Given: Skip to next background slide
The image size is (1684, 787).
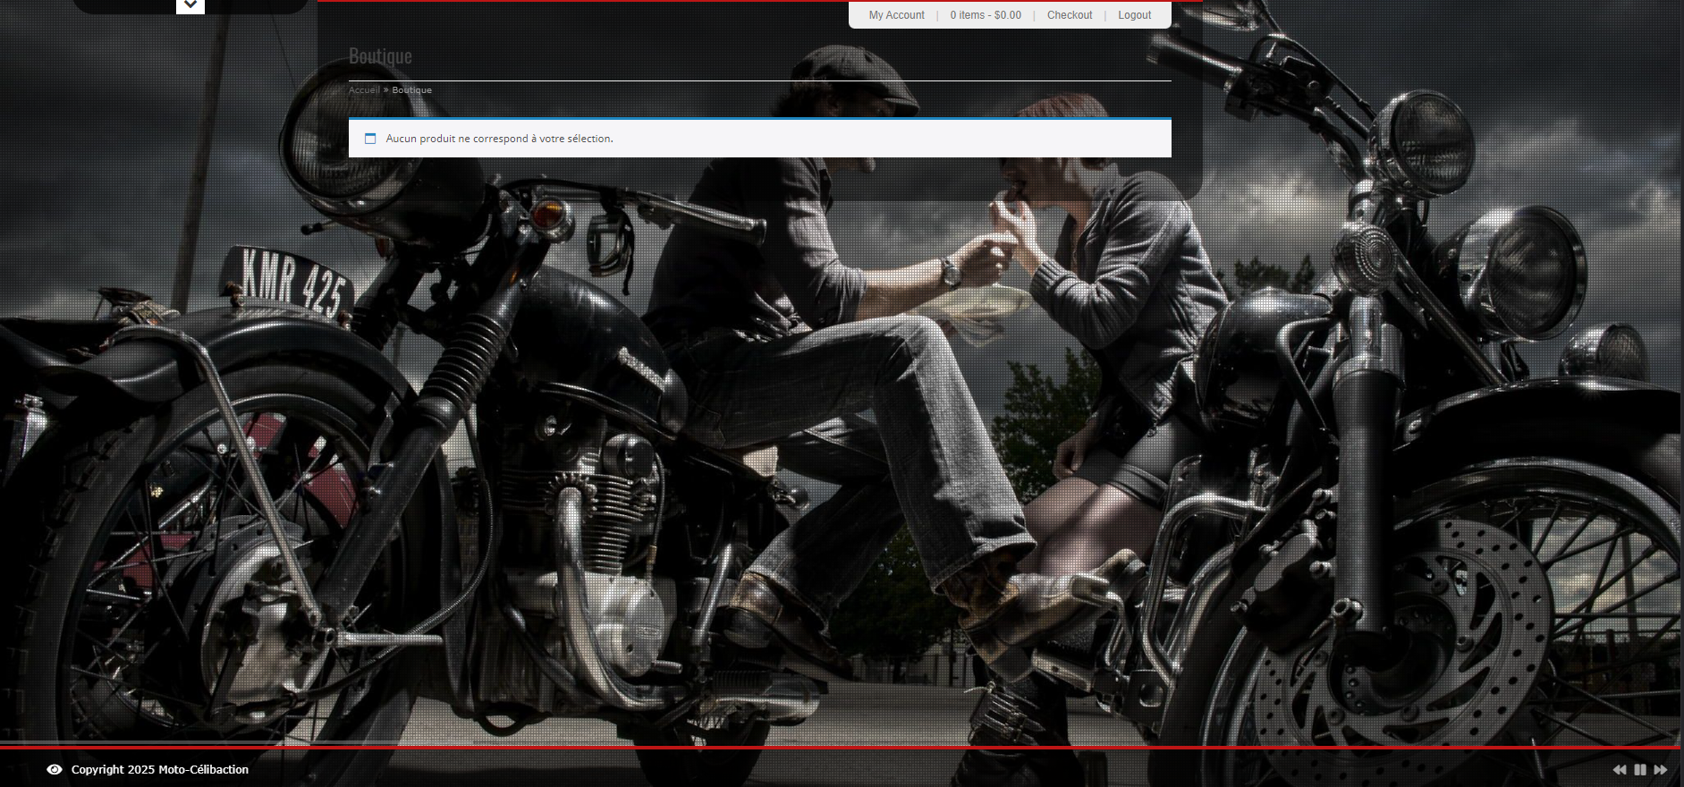Looking at the screenshot, I should (1661, 769).
